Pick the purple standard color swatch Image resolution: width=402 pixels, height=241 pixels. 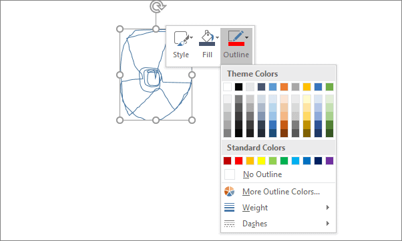pyautogui.click(x=329, y=160)
